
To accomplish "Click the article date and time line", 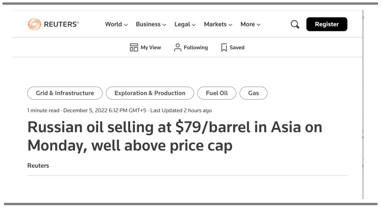I will 120,110.
